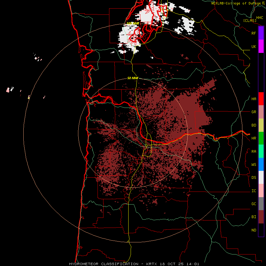Click the HA legend label

point(254,99)
